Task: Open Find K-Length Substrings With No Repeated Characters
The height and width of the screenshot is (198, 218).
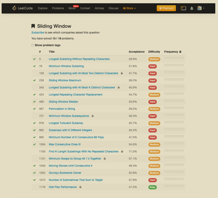Action: 84,151
